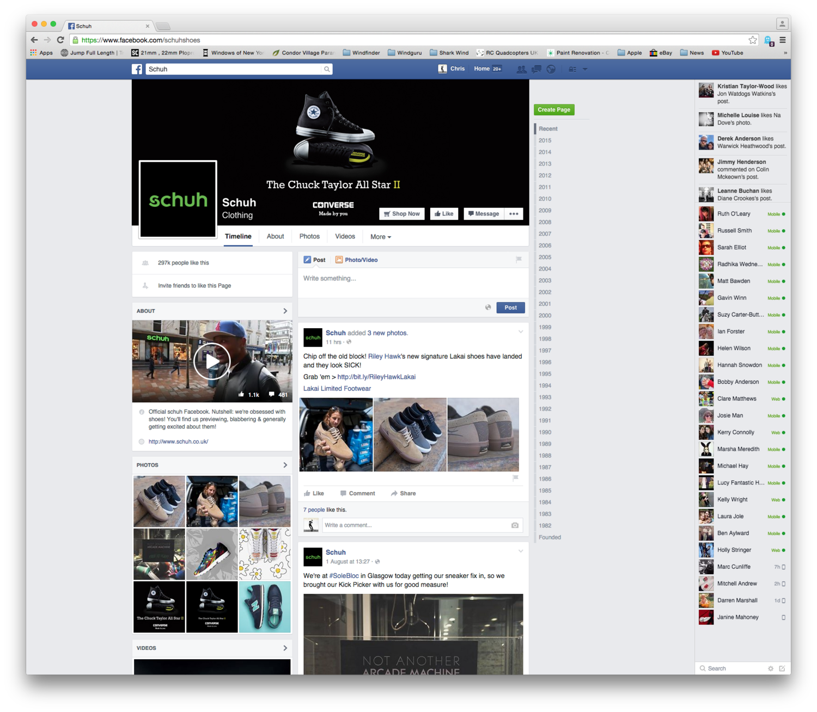Select the Post composer tab
The width and height of the screenshot is (817, 712).
click(x=314, y=260)
